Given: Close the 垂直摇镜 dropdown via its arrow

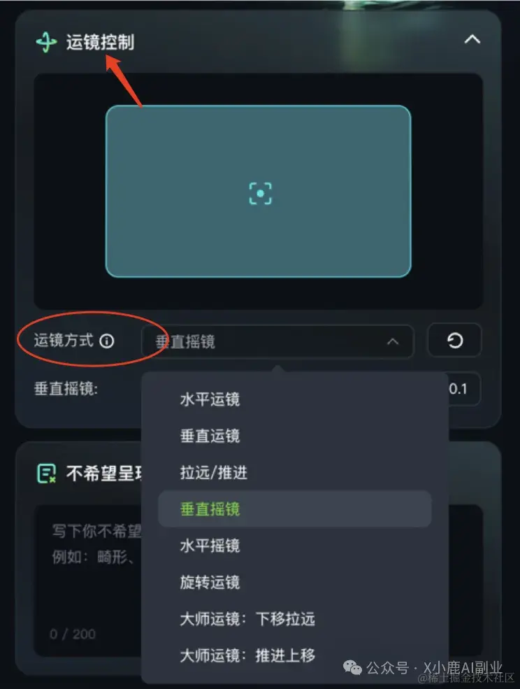Looking at the screenshot, I should point(393,341).
